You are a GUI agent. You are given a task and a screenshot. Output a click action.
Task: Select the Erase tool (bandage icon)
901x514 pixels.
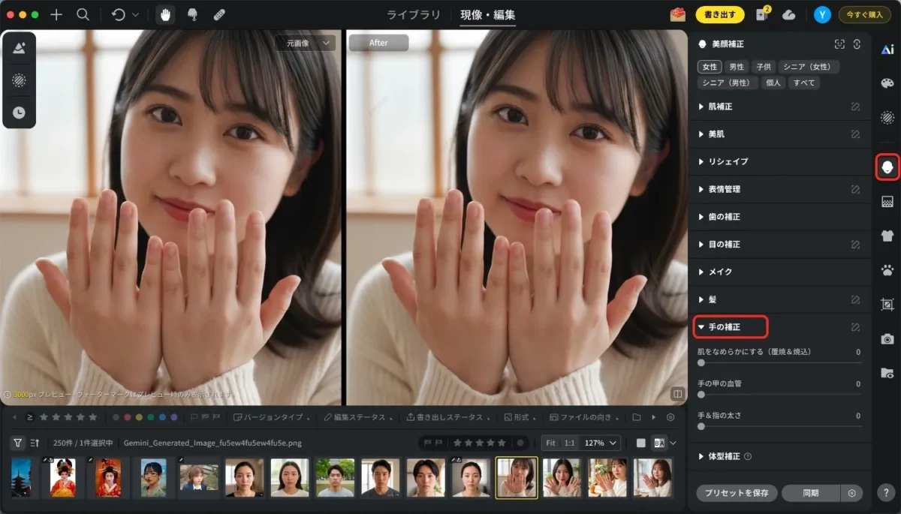[218, 14]
